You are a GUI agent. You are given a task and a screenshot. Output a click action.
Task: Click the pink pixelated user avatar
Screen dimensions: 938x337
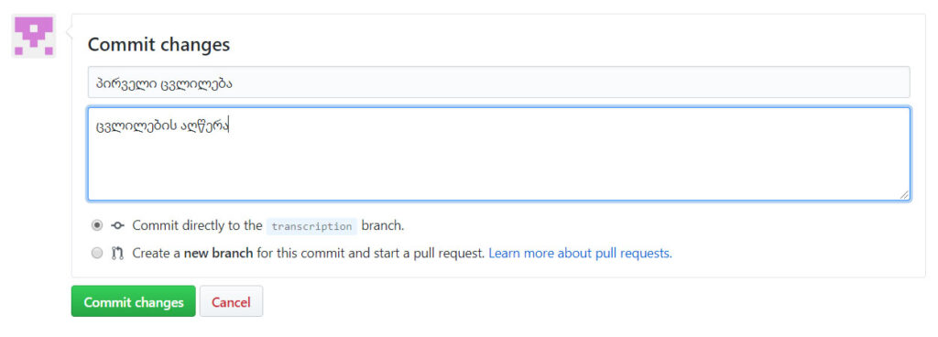point(34,36)
